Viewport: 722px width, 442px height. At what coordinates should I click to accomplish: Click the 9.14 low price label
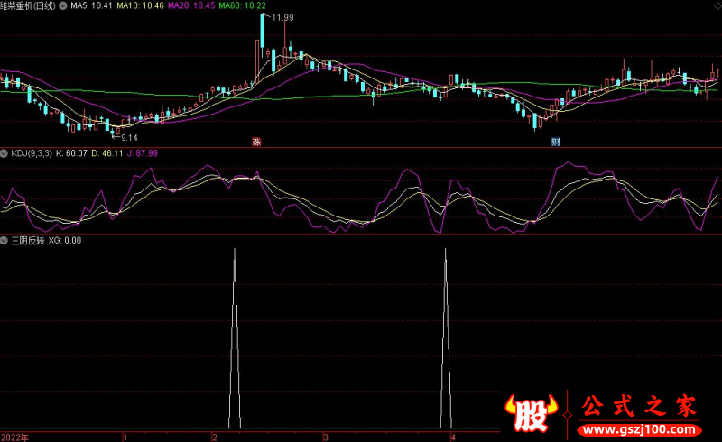coord(129,137)
